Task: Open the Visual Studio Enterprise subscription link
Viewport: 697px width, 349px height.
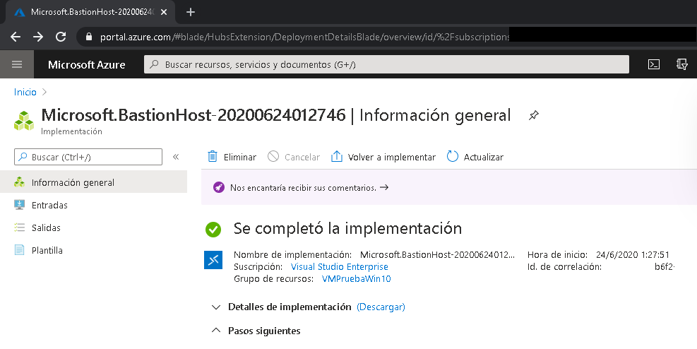Action: pyautogui.click(x=339, y=267)
